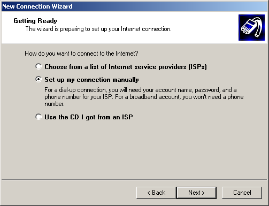This screenshot has width=269, height=206.
Task: Cancel the New Connection Wizard
Action: (242, 193)
